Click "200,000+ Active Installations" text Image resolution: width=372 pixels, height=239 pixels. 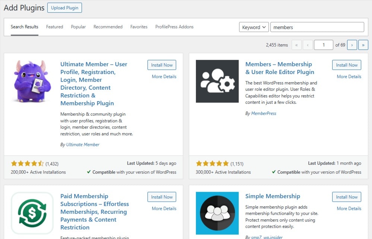point(38,172)
